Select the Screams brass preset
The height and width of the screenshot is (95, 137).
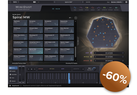coord(36,23)
